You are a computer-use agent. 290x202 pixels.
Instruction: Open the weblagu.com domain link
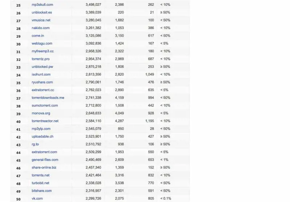pos(42,44)
